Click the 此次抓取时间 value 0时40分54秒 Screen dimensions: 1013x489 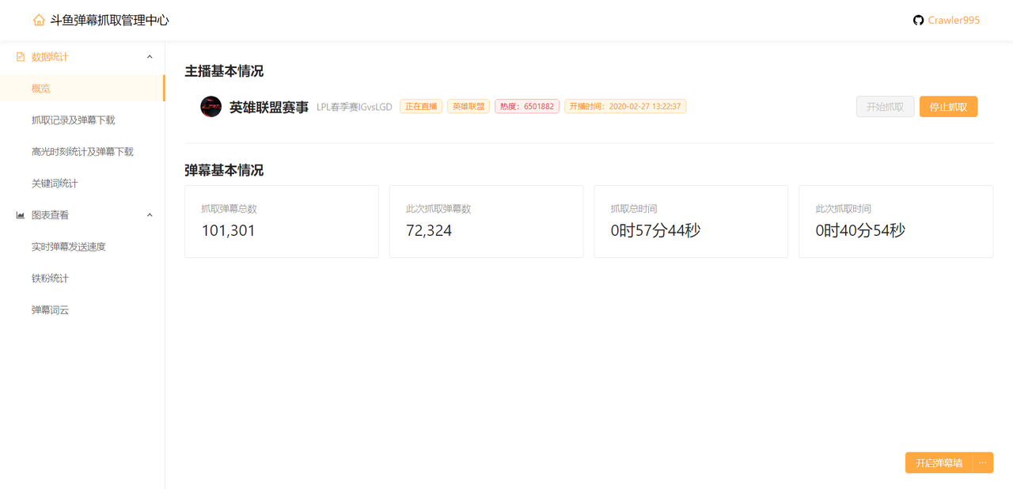[x=860, y=231]
